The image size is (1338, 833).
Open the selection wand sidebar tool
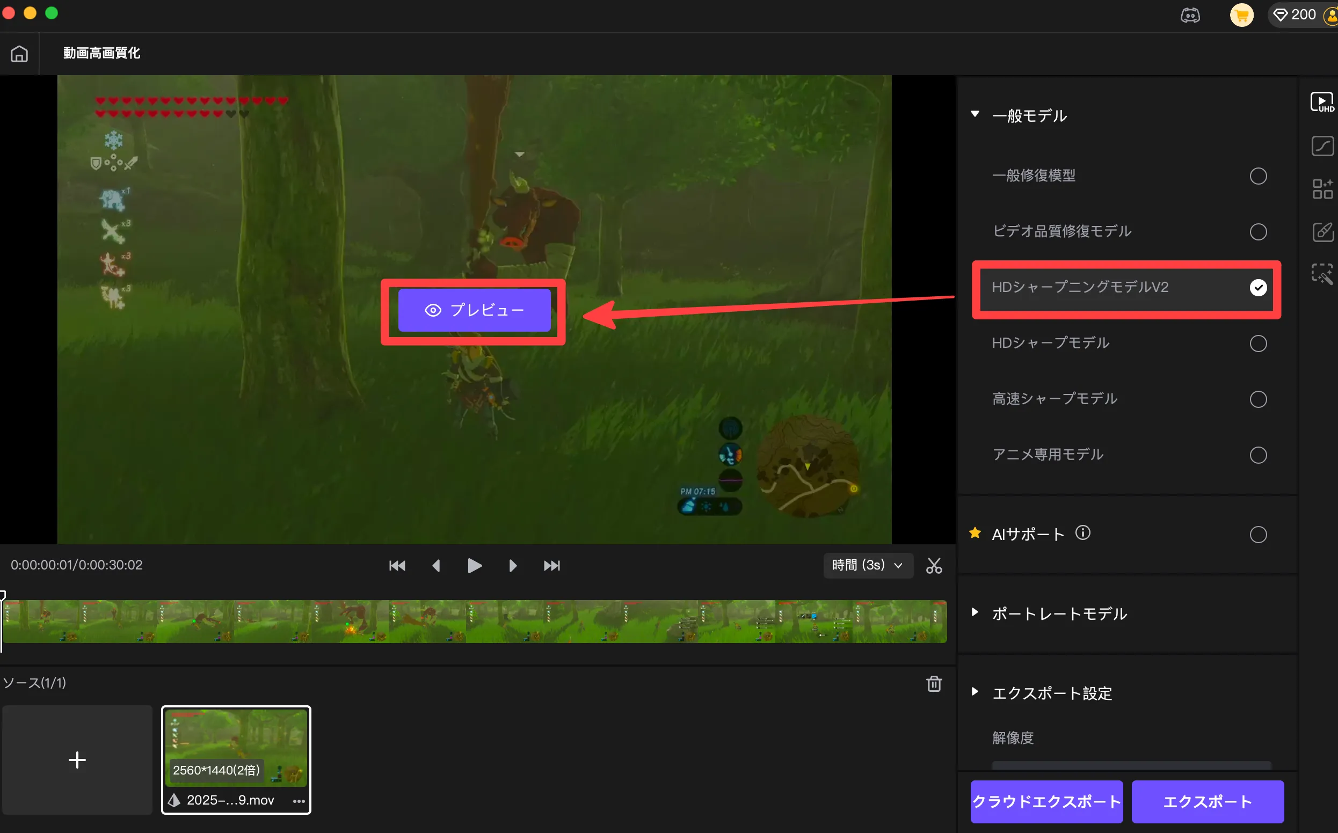tap(1322, 274)
